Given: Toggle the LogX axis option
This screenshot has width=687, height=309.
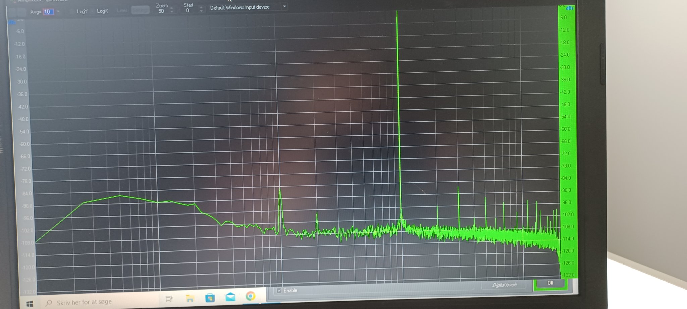Looking at the screenshot, I should [x=102, y=11].
